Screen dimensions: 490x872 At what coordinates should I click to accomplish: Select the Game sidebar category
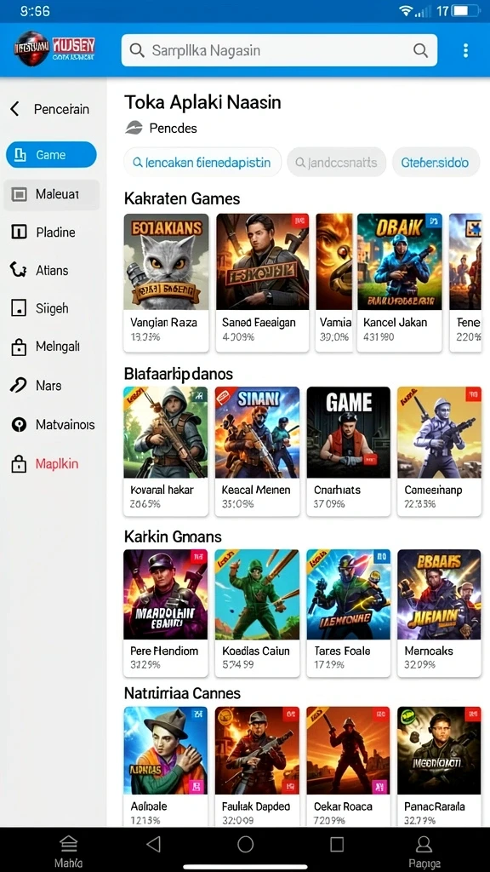coord(51,155)
